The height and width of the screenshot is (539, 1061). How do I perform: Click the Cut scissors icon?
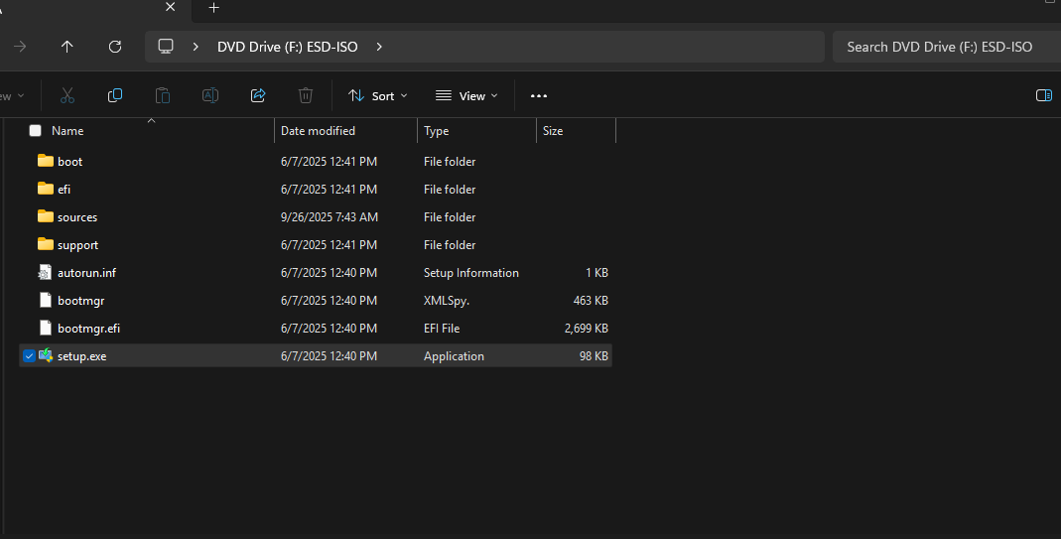[x=67, y=96]
